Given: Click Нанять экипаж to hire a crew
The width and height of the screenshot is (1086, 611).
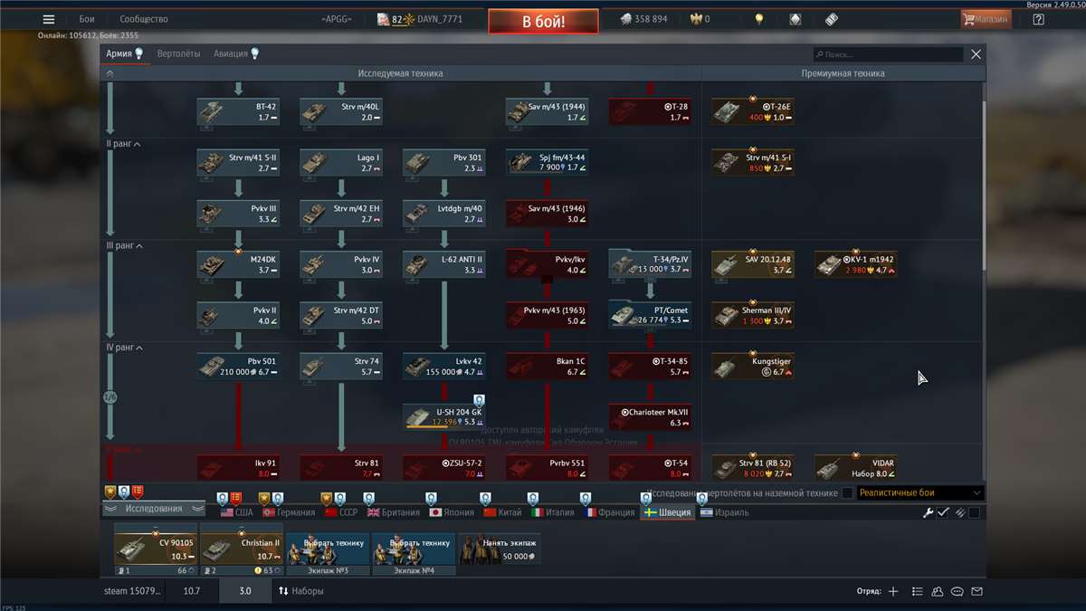Looking at the screenshot, I should (x=500, y=548).
